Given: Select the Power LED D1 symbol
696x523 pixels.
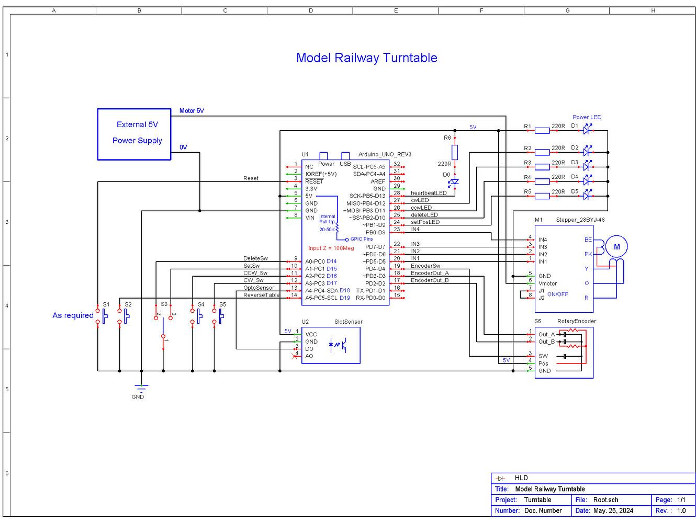Looking at the screenshot, I should pos(587,130).
